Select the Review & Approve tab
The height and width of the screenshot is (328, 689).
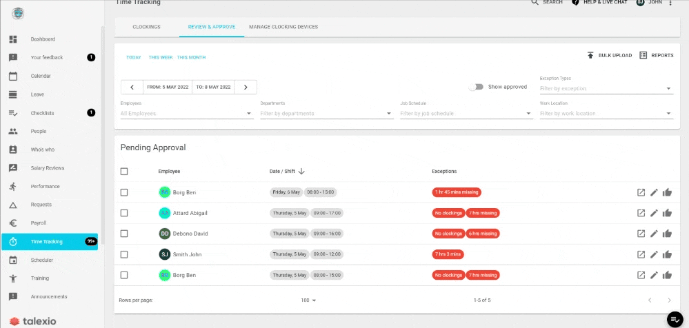(x=211, y=27)
